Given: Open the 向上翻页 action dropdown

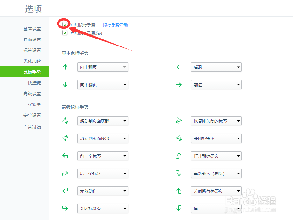Looking at the screenshot, I should coord(102,67).
